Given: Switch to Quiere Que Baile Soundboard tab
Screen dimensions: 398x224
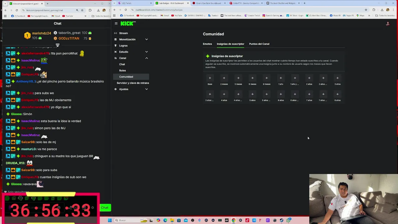Looking at the screenshot, I should click(208, 3).
